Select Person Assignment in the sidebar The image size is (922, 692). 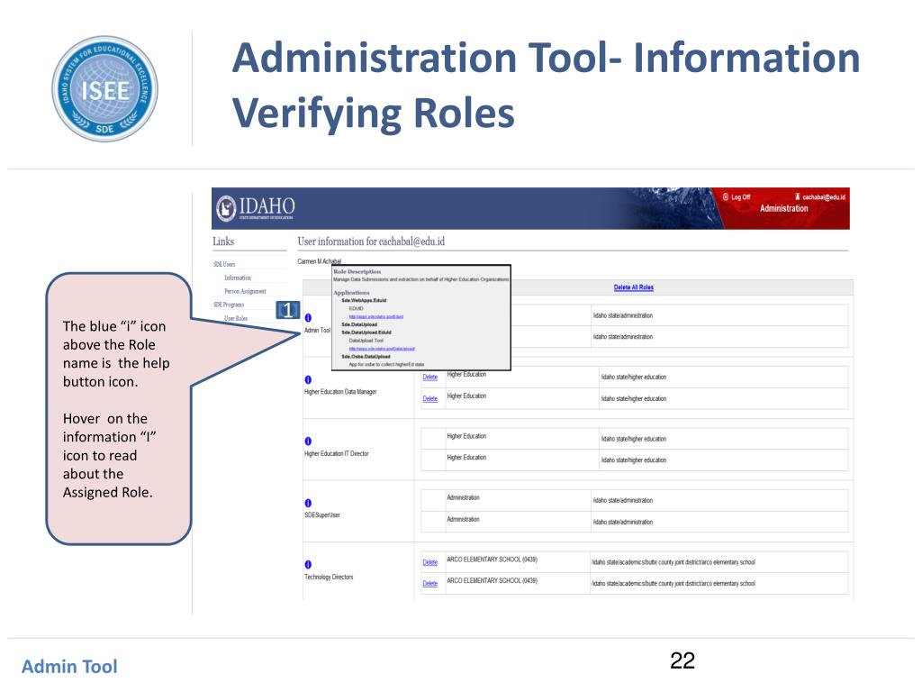point(245,291)
